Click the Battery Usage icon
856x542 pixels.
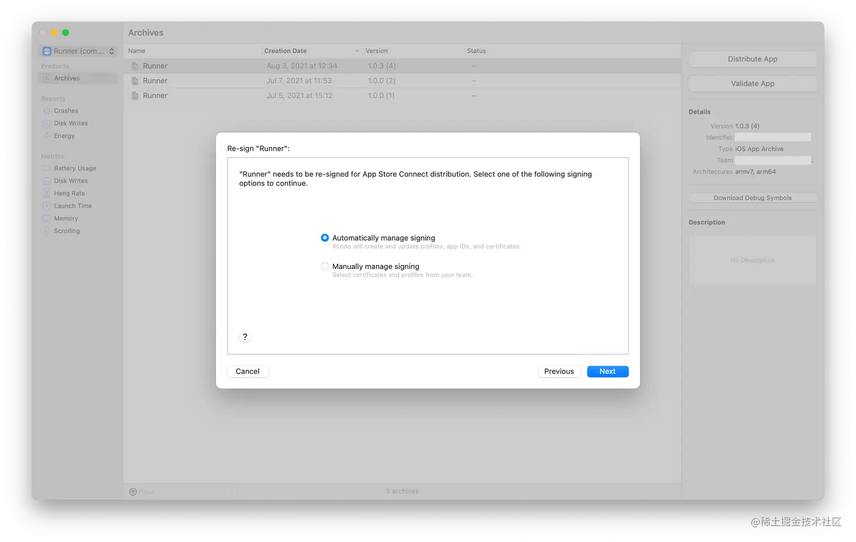(46, 168)
